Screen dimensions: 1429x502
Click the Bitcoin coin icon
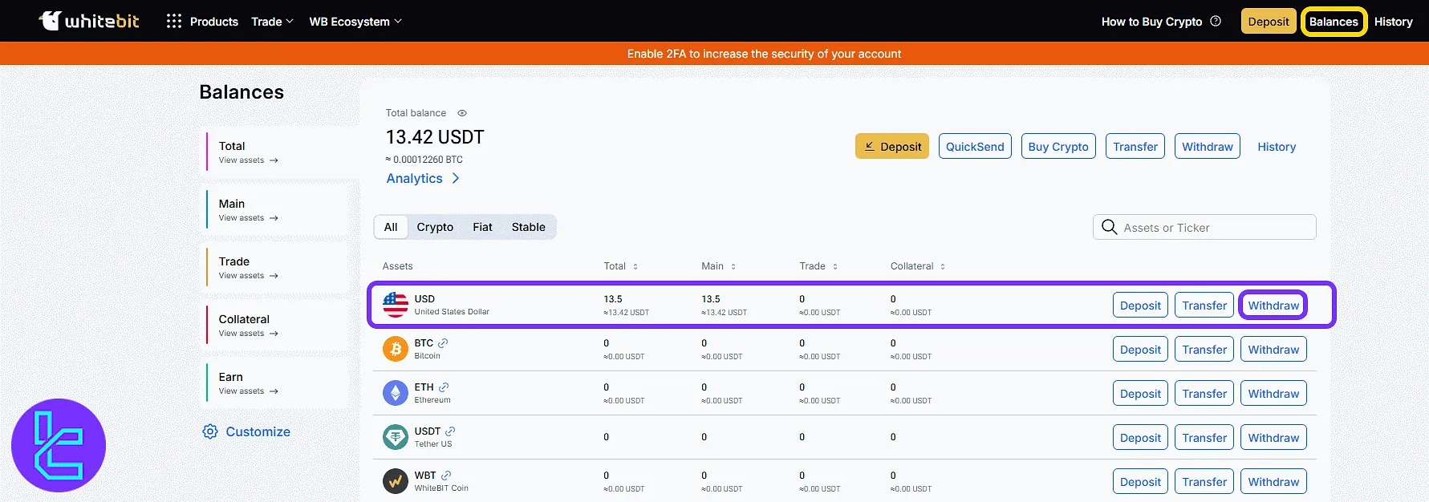[x=396, y=349]
